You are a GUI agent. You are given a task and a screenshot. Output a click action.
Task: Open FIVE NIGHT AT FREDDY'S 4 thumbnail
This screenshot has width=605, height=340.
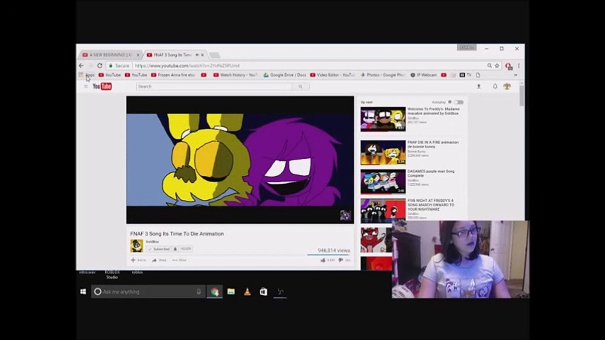click(383, 211)
